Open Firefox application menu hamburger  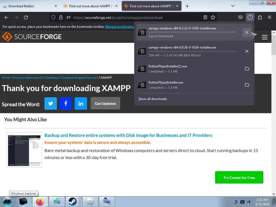(x=270, y=17)
